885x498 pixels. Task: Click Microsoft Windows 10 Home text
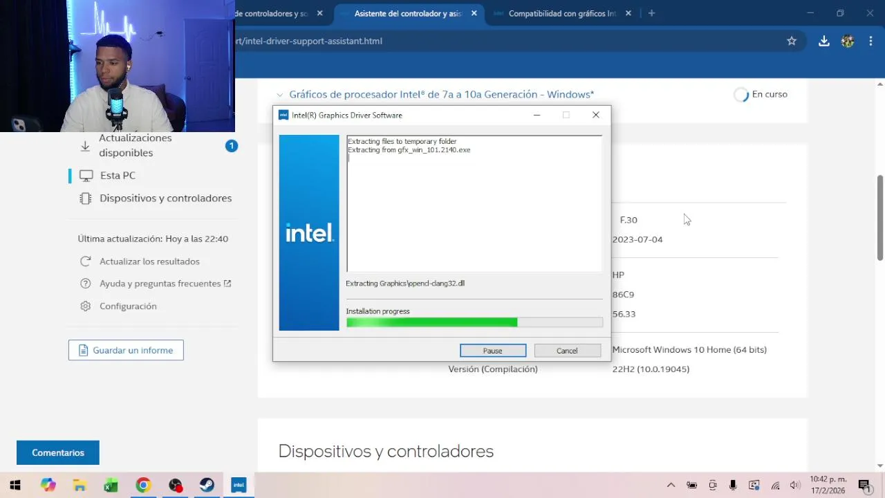[x=689, y=350]
